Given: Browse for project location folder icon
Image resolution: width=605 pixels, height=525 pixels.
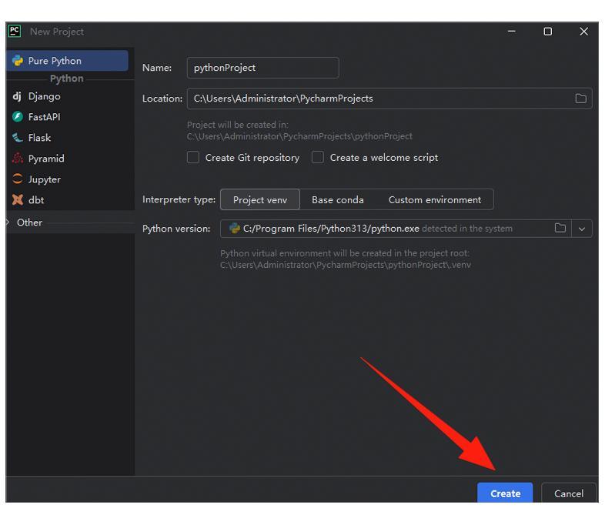Looking at the screenshot, I should [580, 99].
